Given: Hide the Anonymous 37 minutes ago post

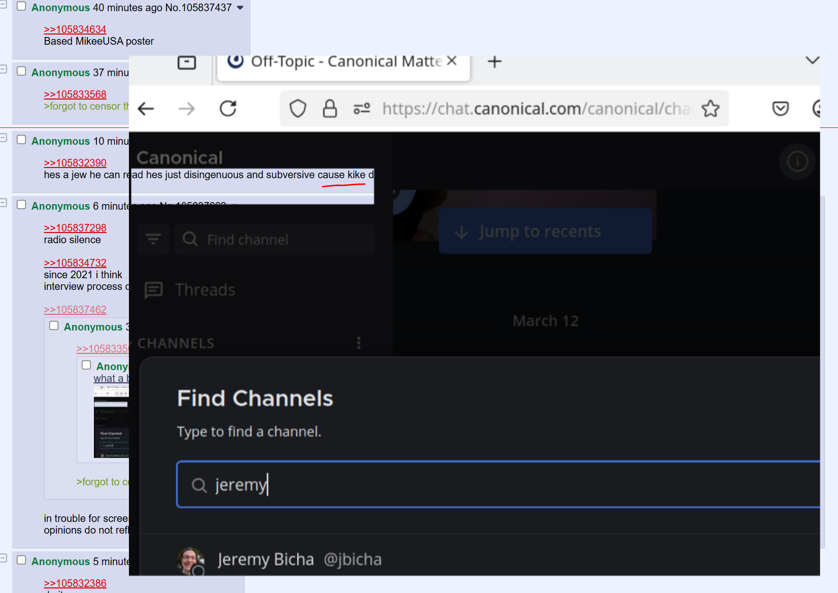Looking at the screenshot, I should point(3,69).
